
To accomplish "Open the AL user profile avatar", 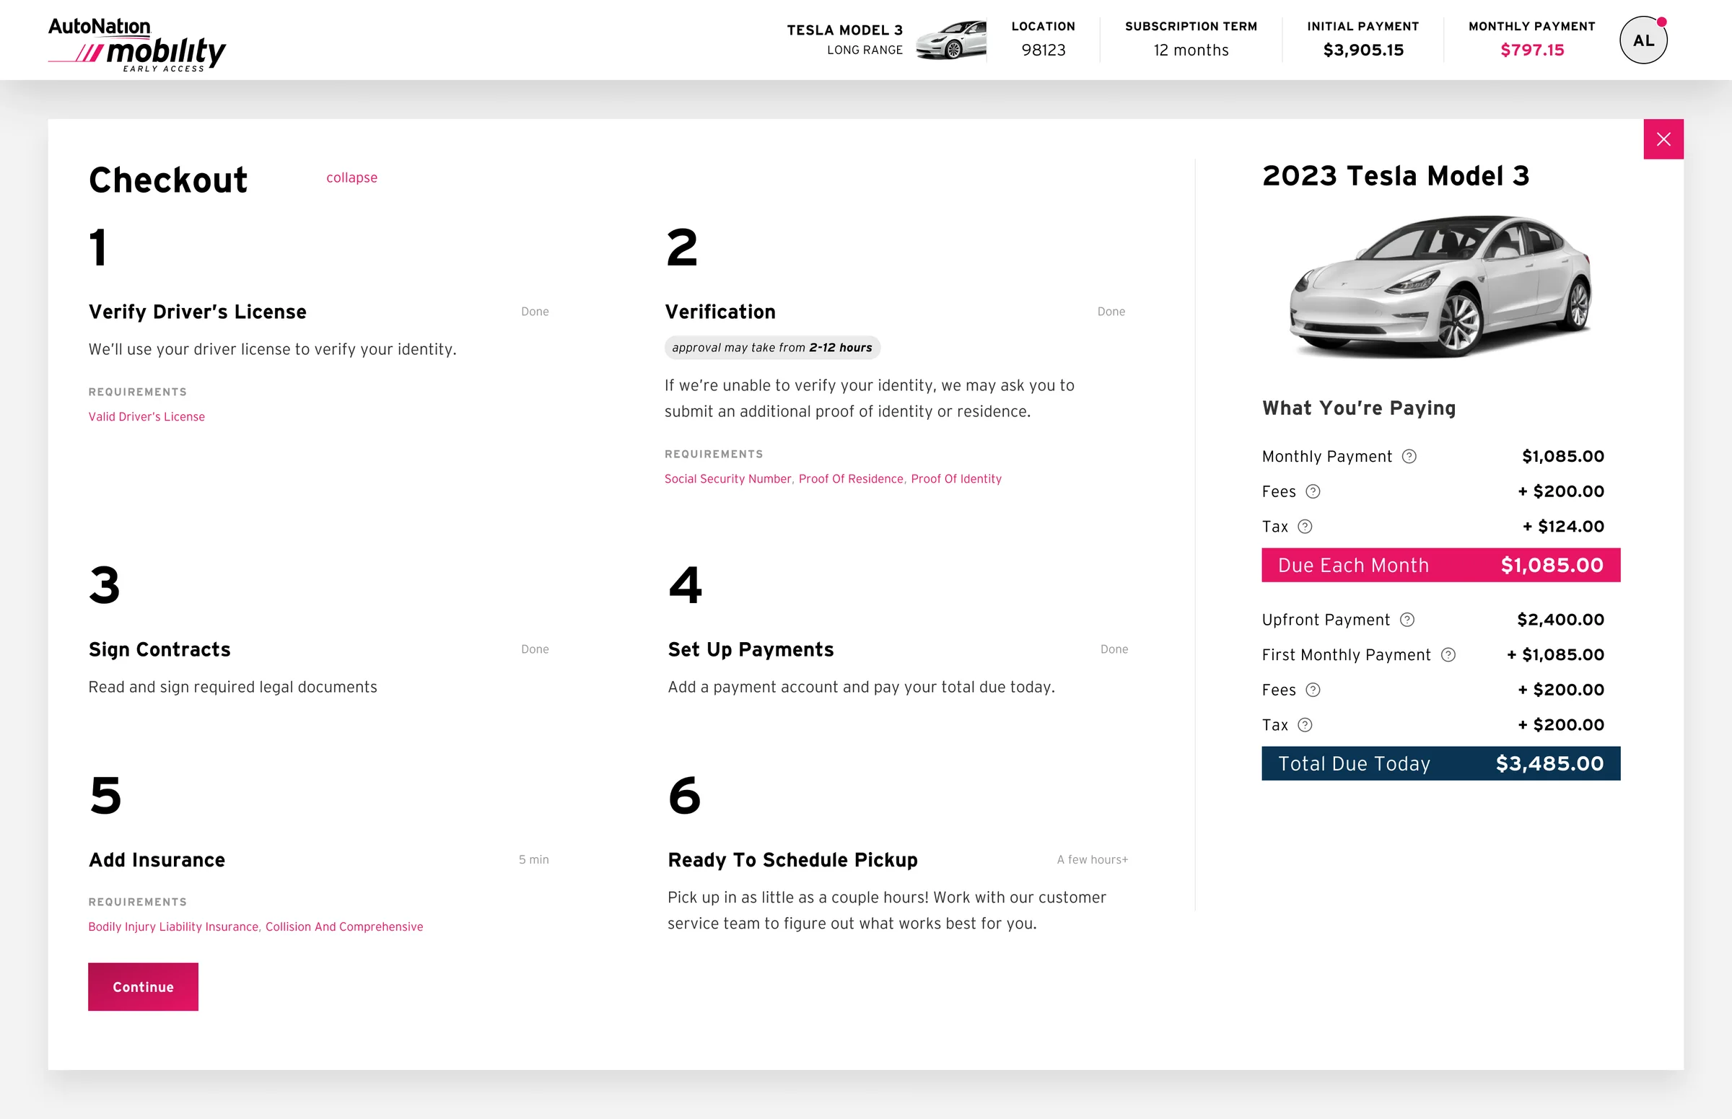I will pos(1643,40).
